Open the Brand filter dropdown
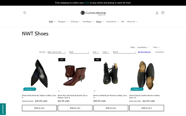This screenshot has width=186, height=116. pyautogui.click(x=125, y=52)
